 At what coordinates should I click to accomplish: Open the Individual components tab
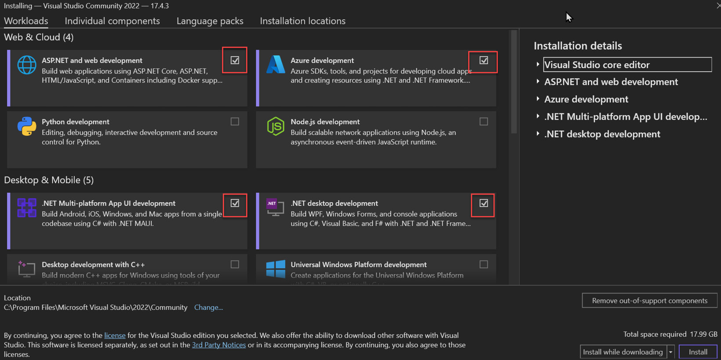(x=112, y=21)
